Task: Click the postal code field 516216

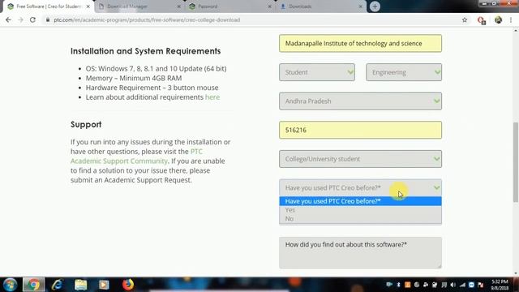Action: [x=360, y=130]
